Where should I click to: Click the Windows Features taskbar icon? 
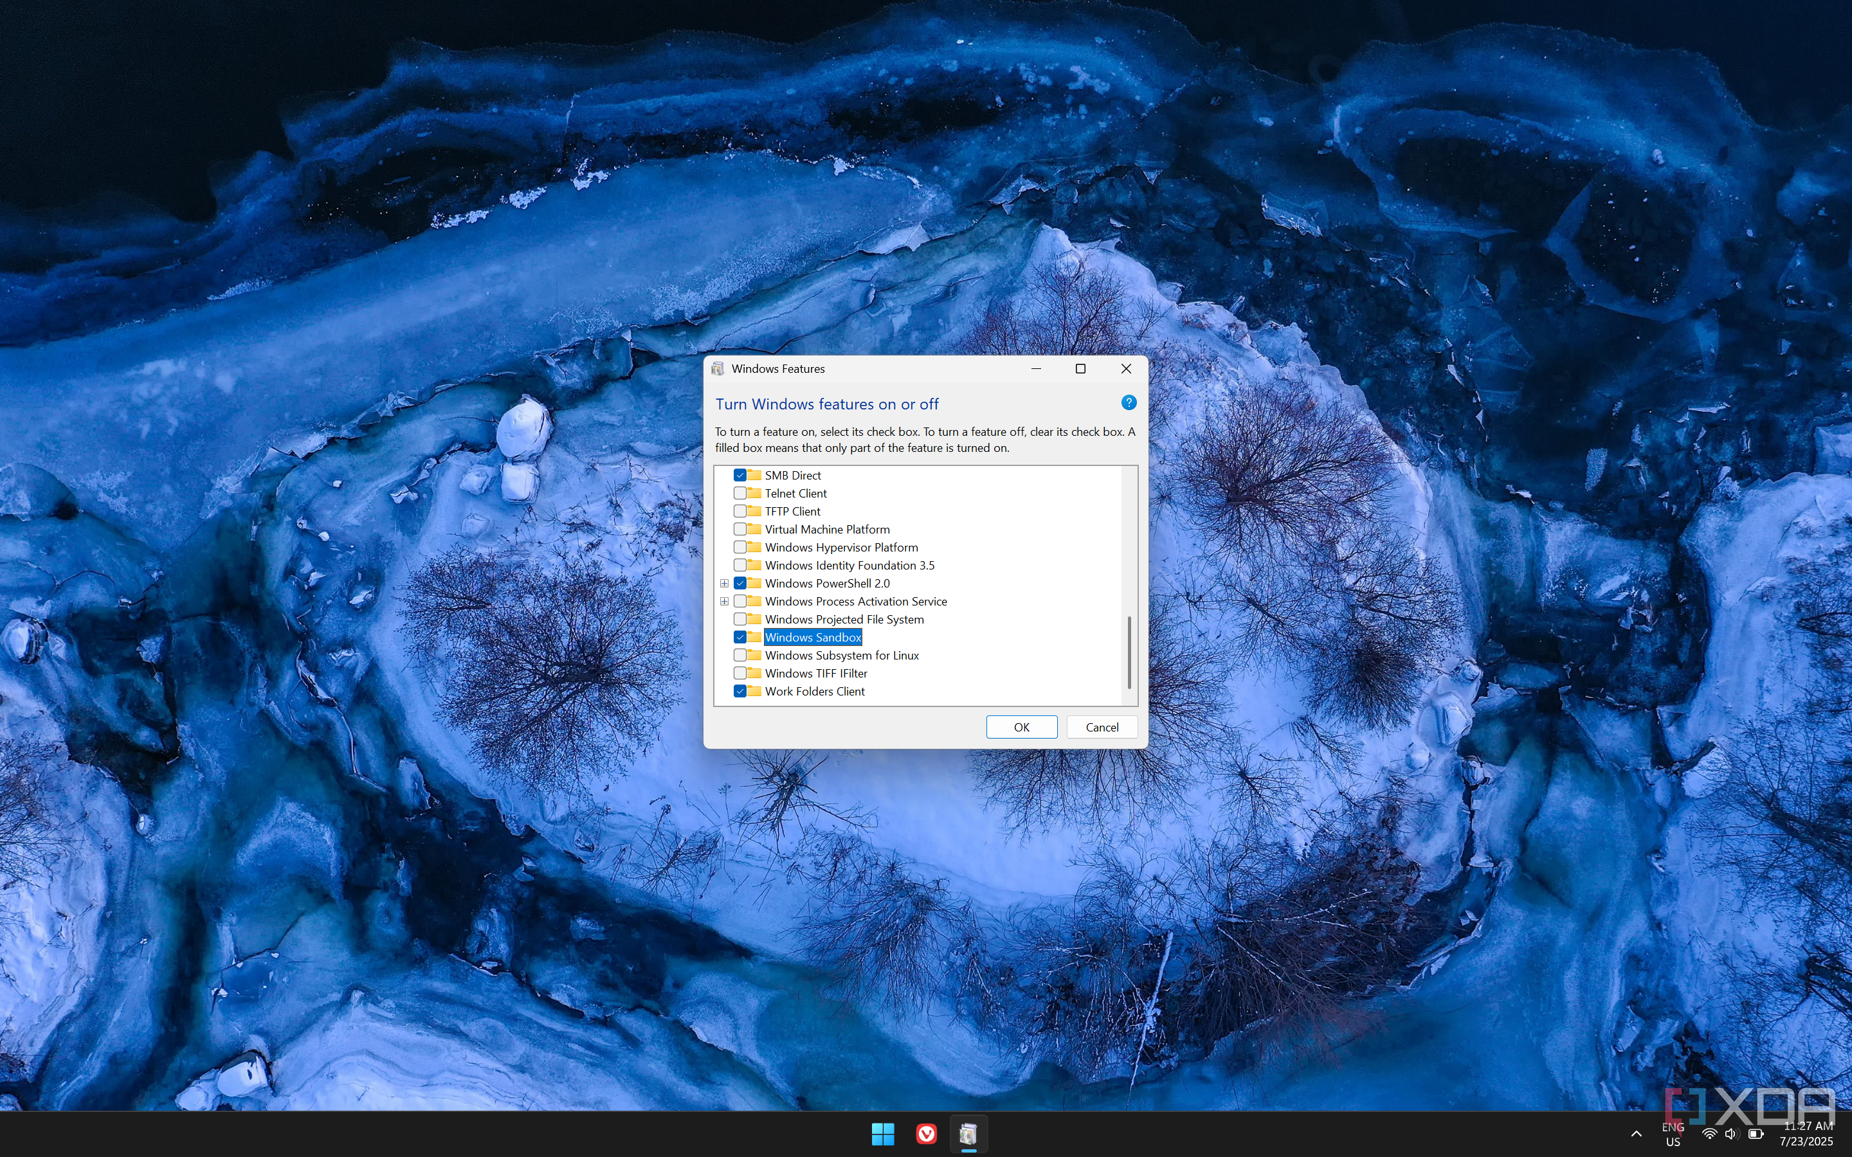968,1133
